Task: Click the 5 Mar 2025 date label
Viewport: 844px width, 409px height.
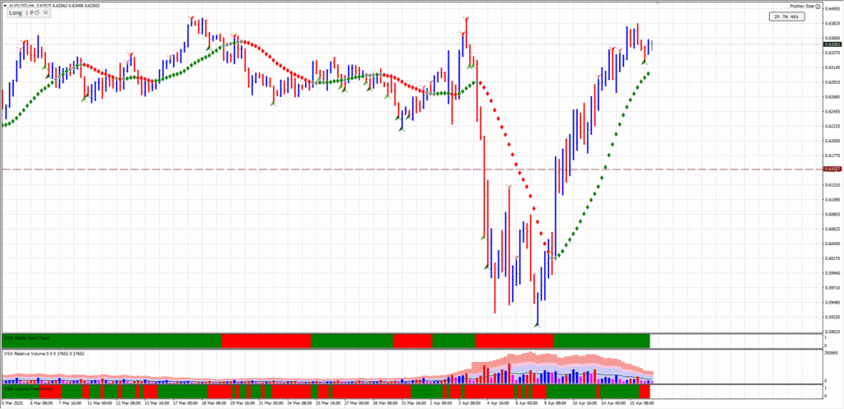Action: [12, 402]
